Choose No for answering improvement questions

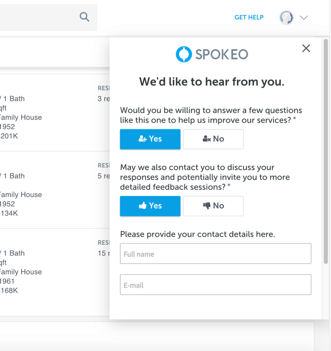tap(213, 139)
